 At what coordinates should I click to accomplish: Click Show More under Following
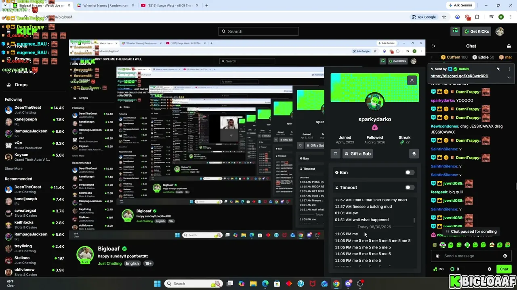pos(14,169)
